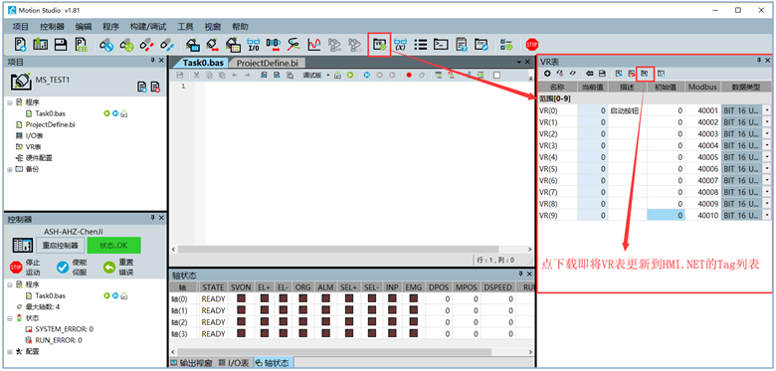This screenshot has height=371, width=776.
Task: Click the new project icon in main toolbar
Action: click(x=20, y=45)
